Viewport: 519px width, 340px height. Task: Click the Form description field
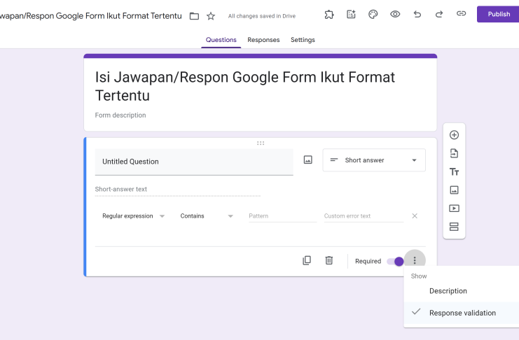(x=120, y=115)
